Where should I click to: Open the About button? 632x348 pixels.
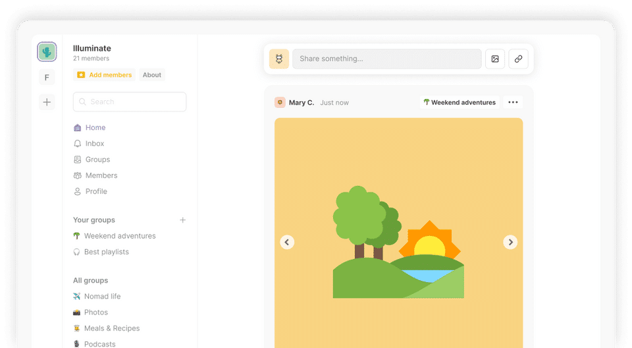click(x=152, y=74)
